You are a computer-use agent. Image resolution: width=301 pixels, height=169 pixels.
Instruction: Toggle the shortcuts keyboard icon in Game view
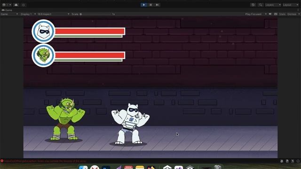(x=276, y=14)
